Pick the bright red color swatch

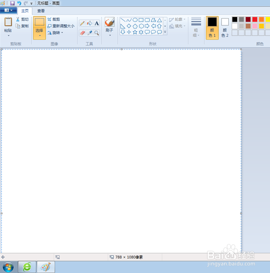click(x=255, y=19)
